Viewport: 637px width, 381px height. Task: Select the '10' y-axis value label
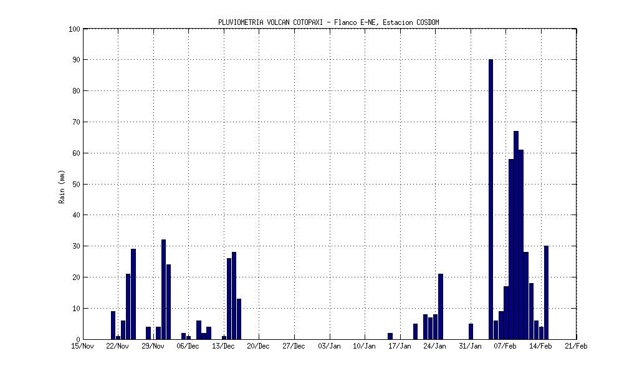pos(77,308)
